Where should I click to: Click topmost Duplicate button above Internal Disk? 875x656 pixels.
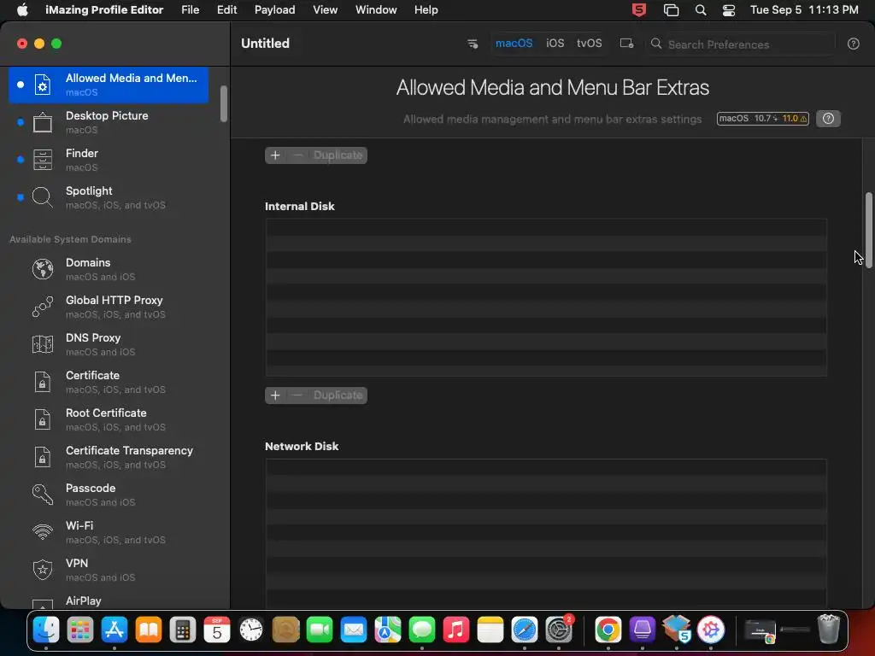(x=338, y=155)
